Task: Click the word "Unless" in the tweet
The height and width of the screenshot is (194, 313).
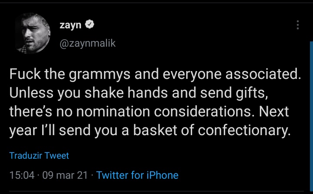Action: point(27,93)
